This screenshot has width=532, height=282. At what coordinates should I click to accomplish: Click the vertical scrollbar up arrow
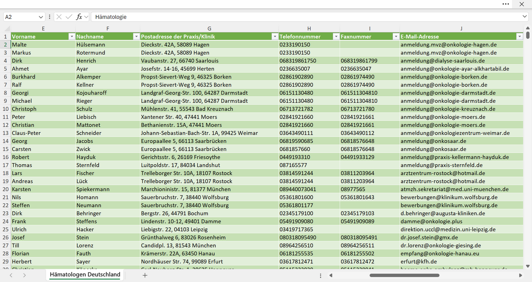528,28
